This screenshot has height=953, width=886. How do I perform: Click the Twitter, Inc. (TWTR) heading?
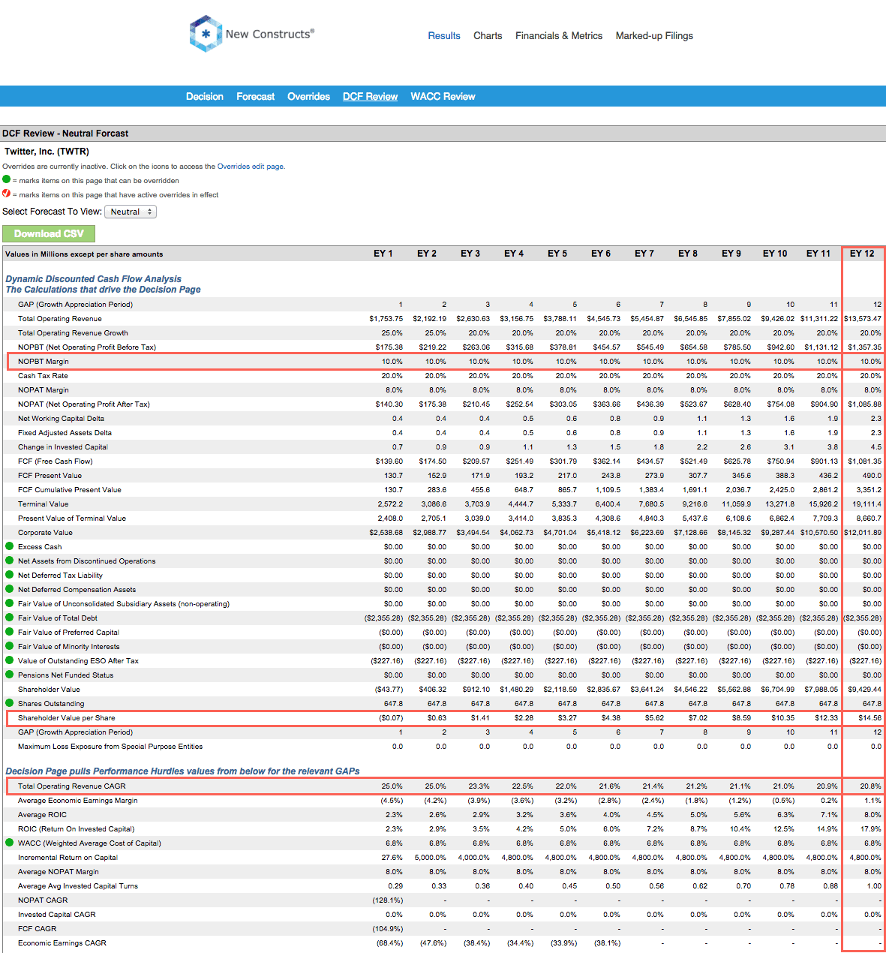coord(47,152)
